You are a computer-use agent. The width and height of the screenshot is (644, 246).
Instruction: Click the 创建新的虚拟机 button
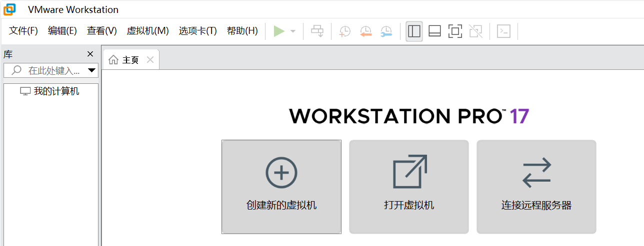[281, 187]
